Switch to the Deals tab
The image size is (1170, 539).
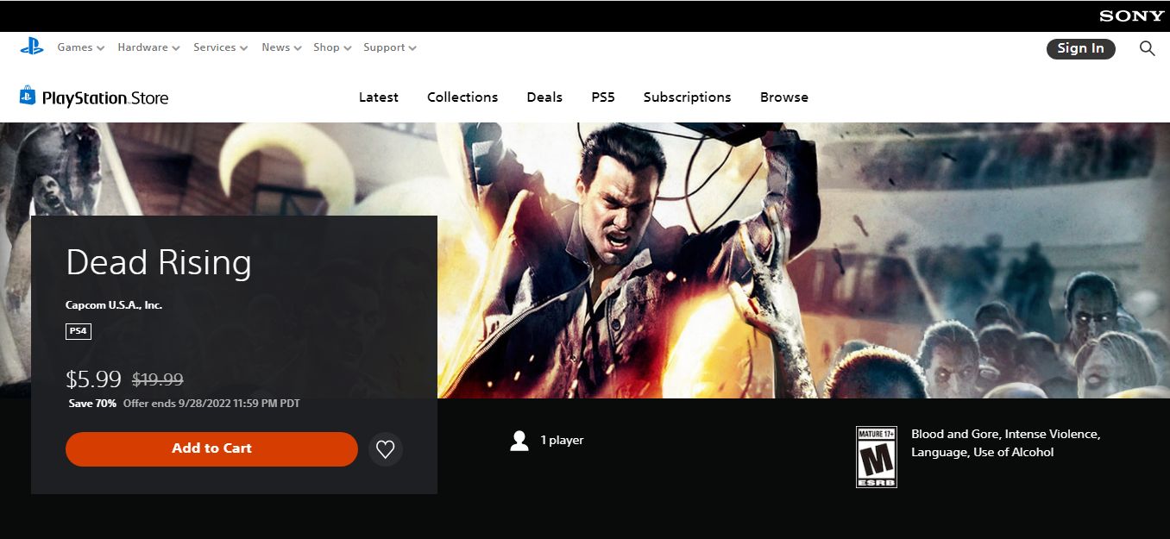pos(544,97)
